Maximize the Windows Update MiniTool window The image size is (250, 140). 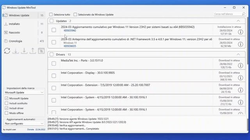point(234,7)
